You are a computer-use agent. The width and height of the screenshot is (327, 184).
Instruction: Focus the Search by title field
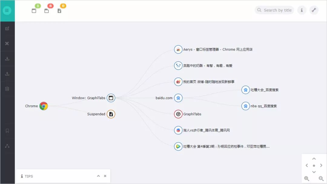(274, 10)
